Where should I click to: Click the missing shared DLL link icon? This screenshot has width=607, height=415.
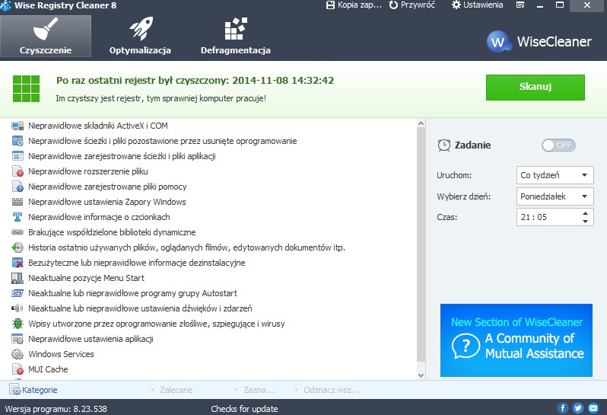coord(17,232)
